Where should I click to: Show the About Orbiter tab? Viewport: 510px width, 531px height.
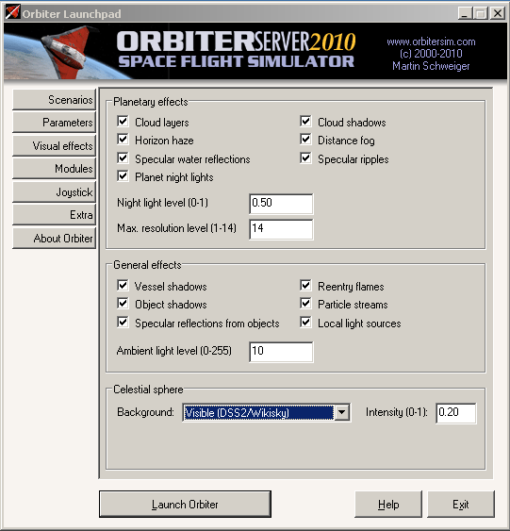coord(54,239)
